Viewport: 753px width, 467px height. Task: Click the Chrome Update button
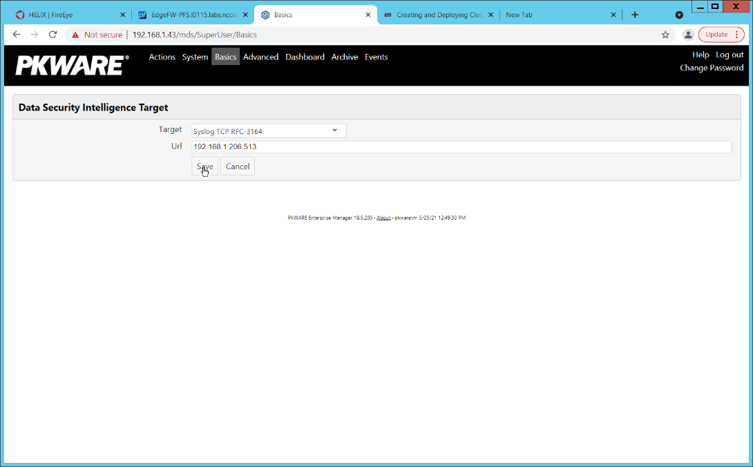721,35
